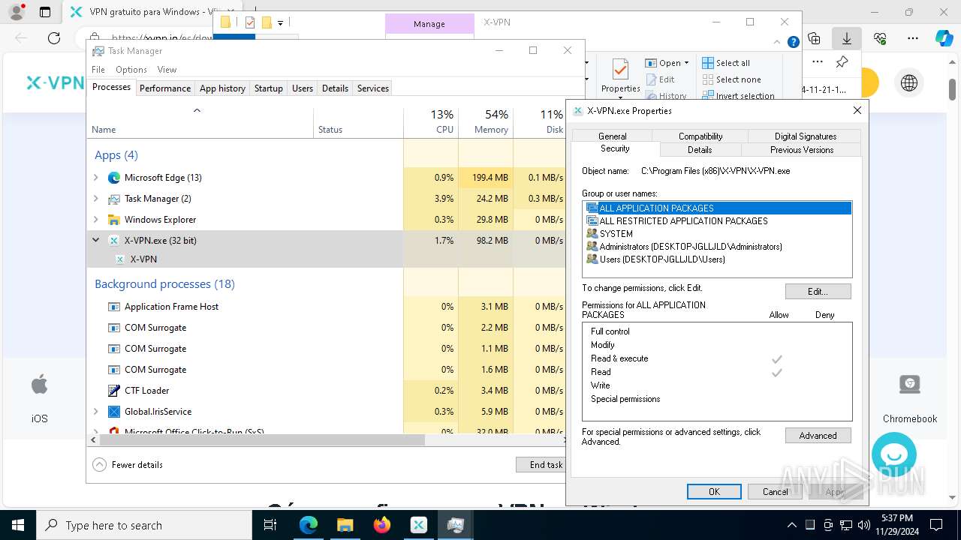Open the notification center icon

(936, 525)
